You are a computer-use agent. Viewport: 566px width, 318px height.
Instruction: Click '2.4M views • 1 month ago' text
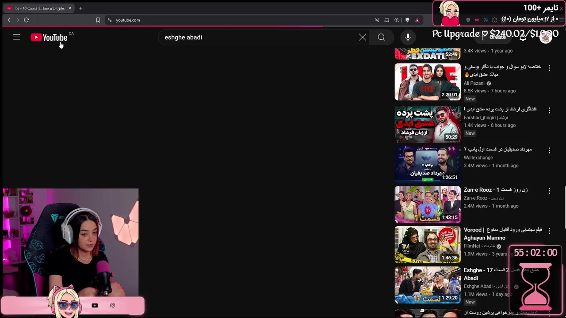[491, 206]
